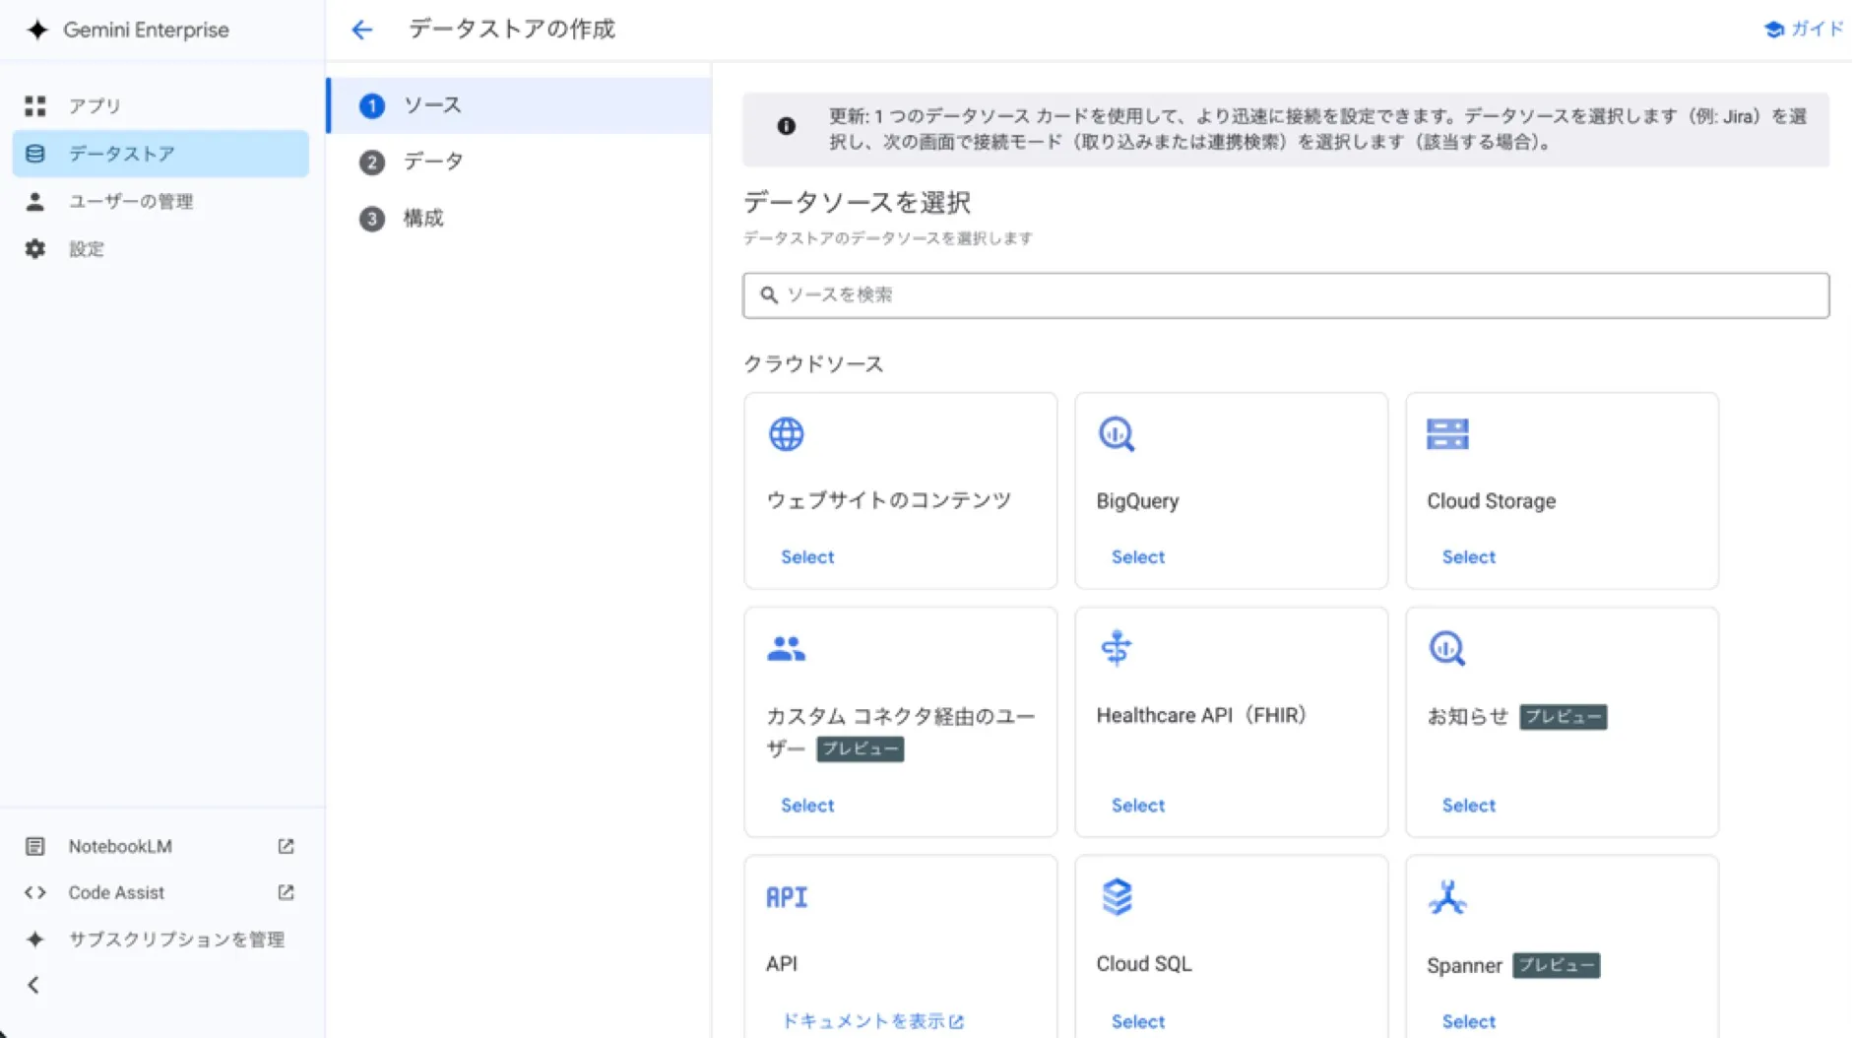Click the Cloud SQL stacked icon
The width and height of the screenshot is (1854, 1038).
point(1117,896)
